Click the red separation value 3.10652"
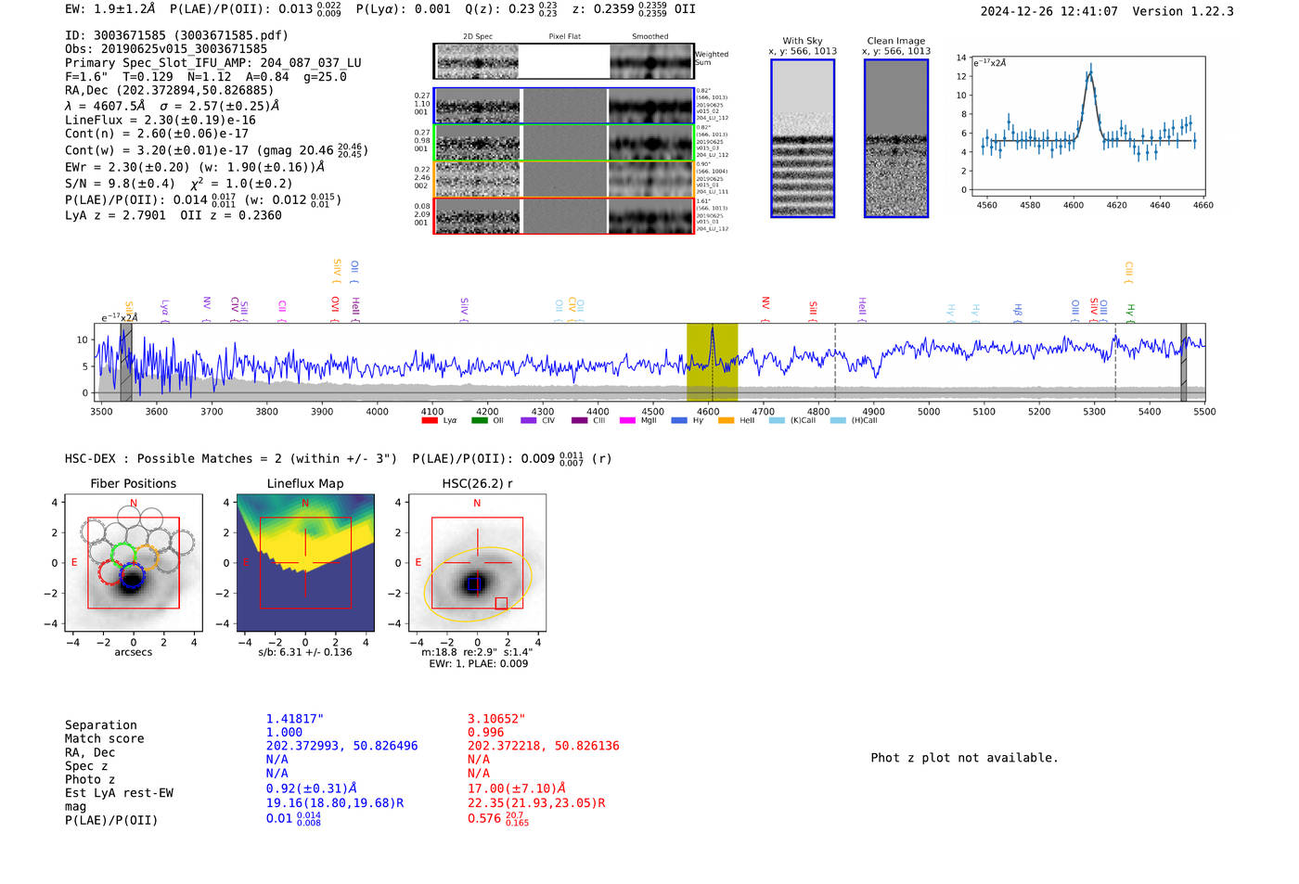Image resolution: width=1299 pixels, height=884 pixels. 496,719
